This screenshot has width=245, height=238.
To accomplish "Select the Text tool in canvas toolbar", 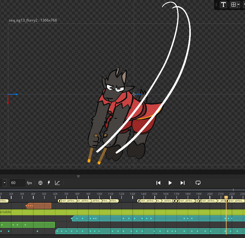I will click(223, 5).
